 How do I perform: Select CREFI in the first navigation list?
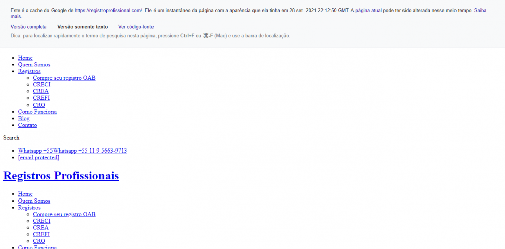coord(41,98)
